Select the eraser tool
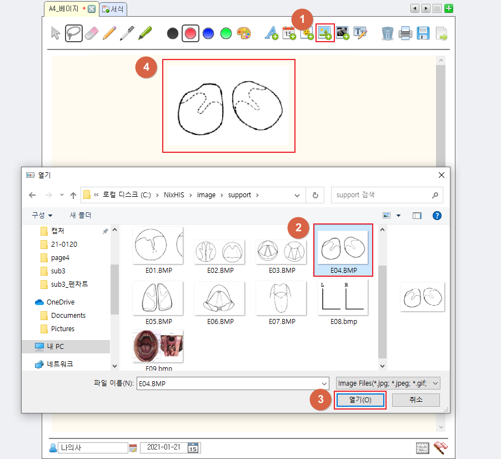501x459 pixels. (x=92, y=33)
